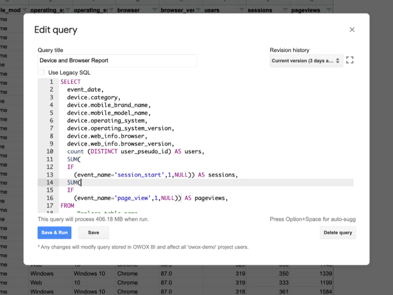This screenshot has width=393, height=295.
Task: Click cell 1339 in the pageviews column
Action: pos(325,273)
